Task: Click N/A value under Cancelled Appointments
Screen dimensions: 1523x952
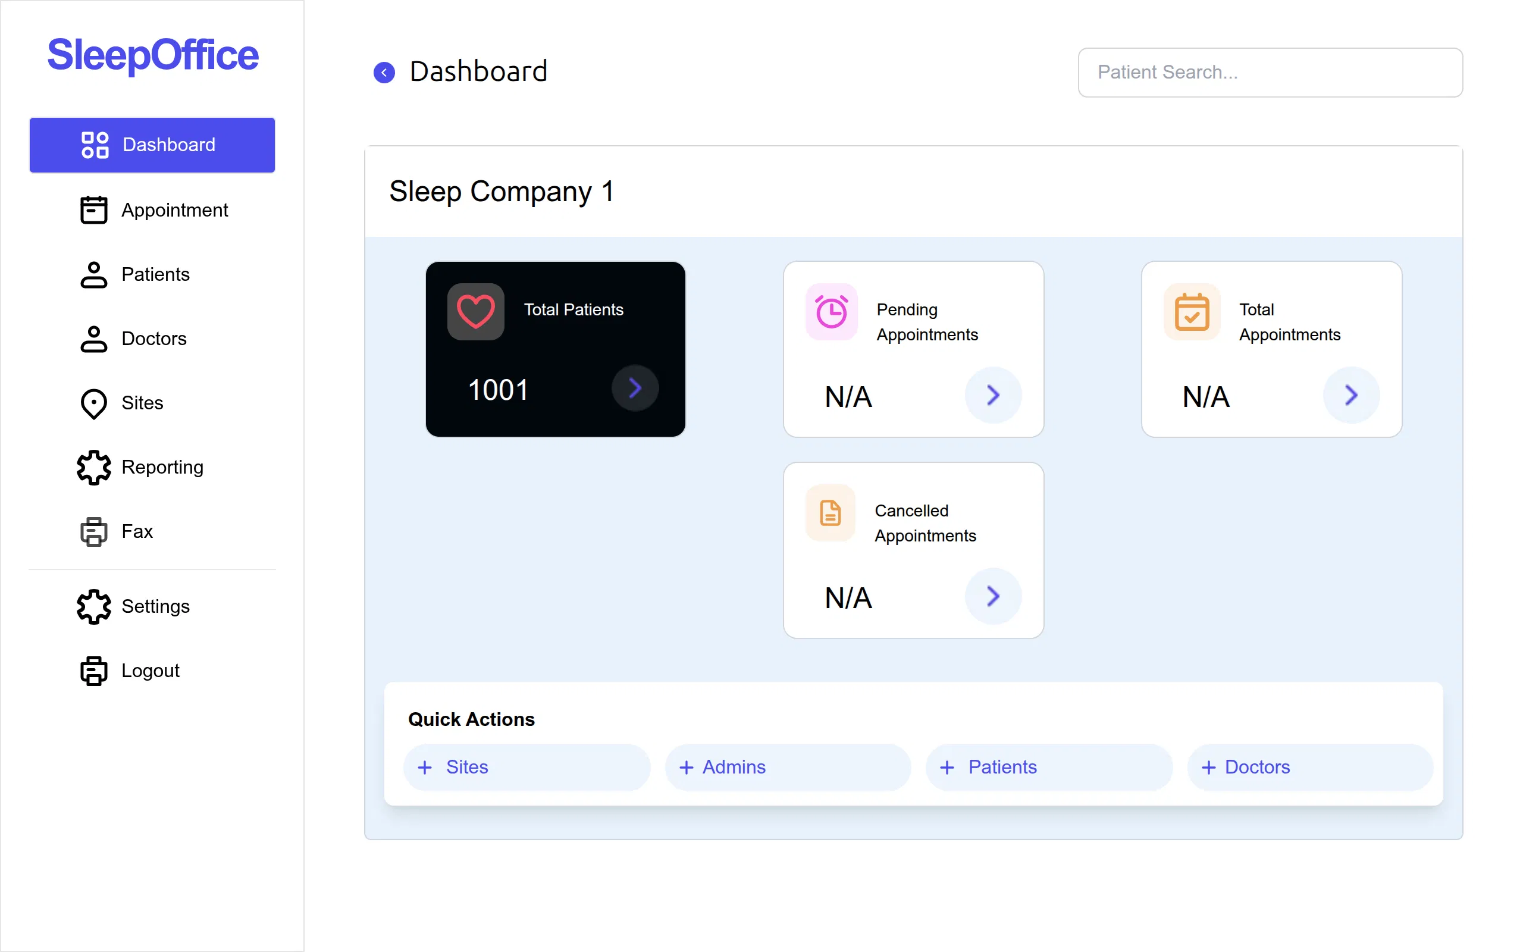Action: click(848, 598)
